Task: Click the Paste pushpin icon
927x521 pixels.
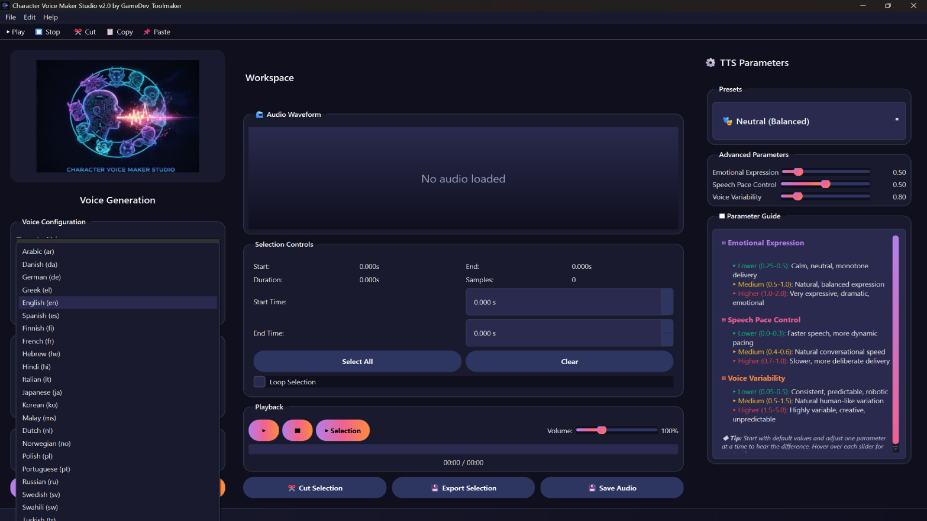Action: pyautogui.click(x=147, y=31)
